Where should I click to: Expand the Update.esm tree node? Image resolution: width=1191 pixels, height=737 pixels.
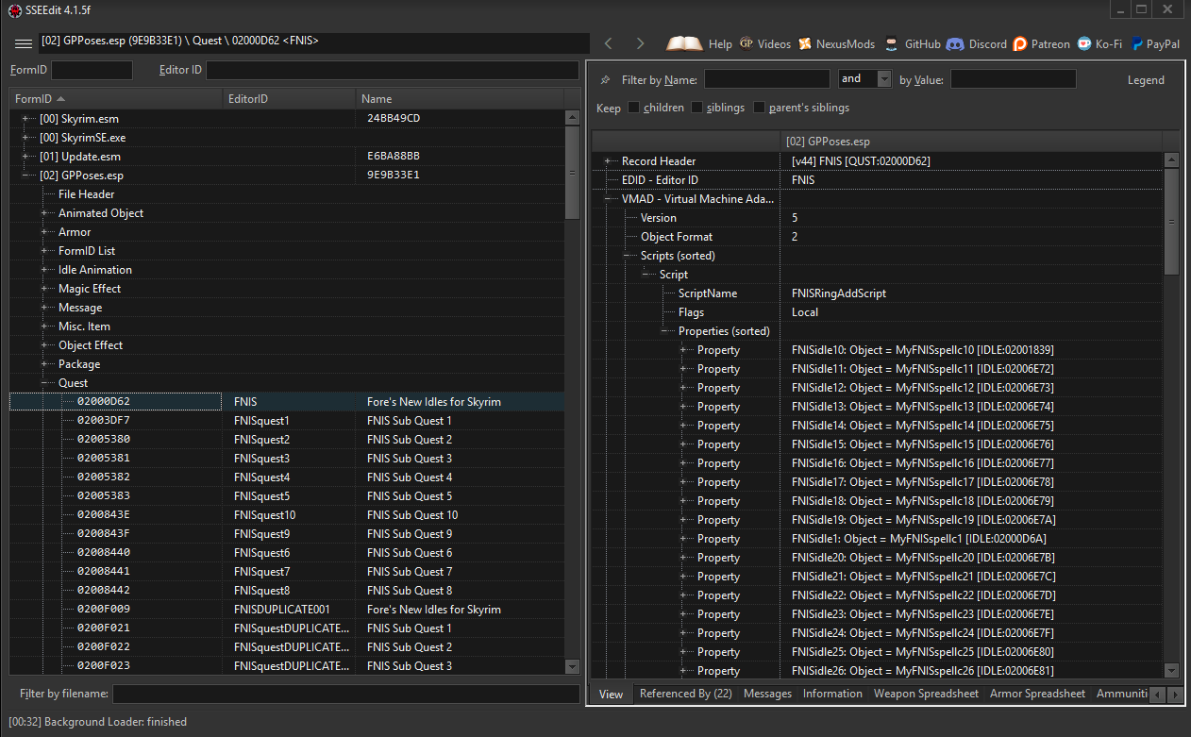[27, 157]
